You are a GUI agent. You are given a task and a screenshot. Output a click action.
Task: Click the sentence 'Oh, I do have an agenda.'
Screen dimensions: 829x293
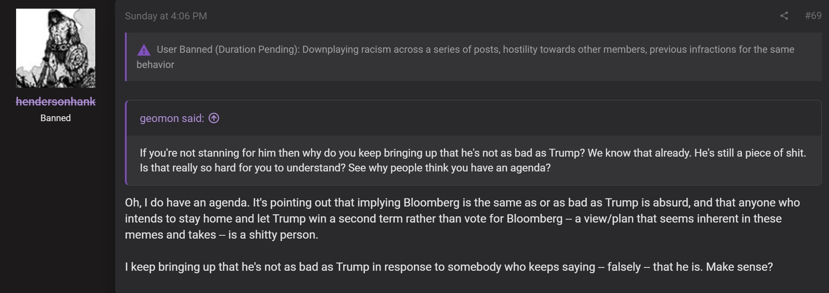pyautogui.click(x=187, y=203)
